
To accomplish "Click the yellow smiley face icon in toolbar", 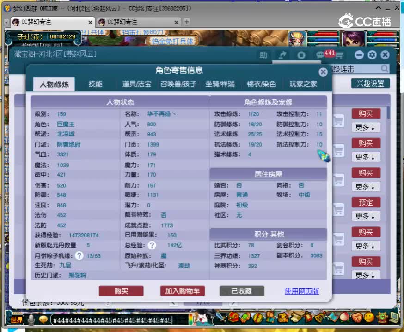I will [369, 318].
